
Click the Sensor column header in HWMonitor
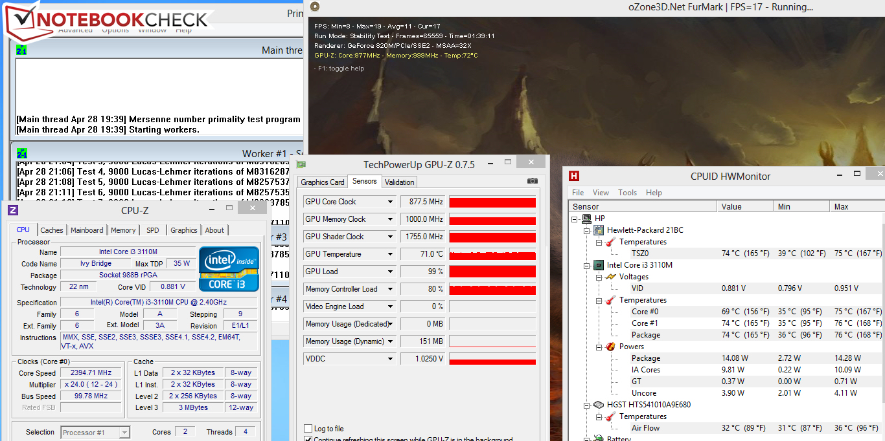coord(642,206)
